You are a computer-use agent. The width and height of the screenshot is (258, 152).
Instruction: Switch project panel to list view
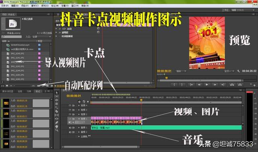3,85
